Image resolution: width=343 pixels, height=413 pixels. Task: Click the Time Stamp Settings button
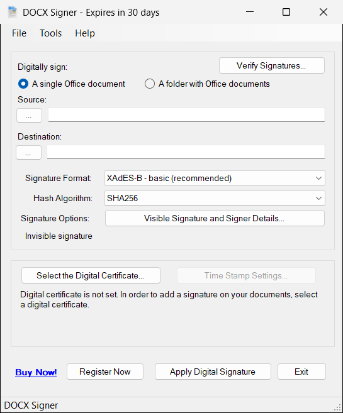246,275
